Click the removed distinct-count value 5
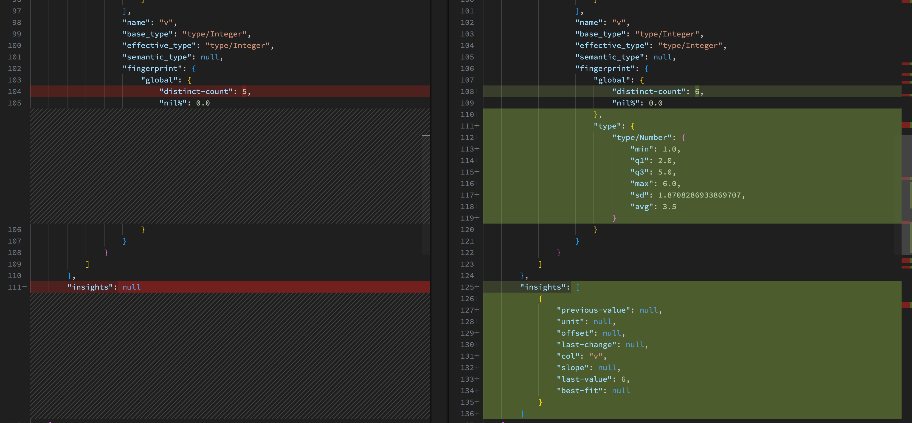Screen dimensions: 912x423 coord(244,92)
